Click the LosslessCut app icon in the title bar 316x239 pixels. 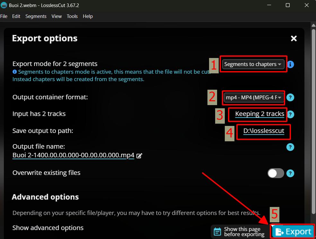coord(4,5)
